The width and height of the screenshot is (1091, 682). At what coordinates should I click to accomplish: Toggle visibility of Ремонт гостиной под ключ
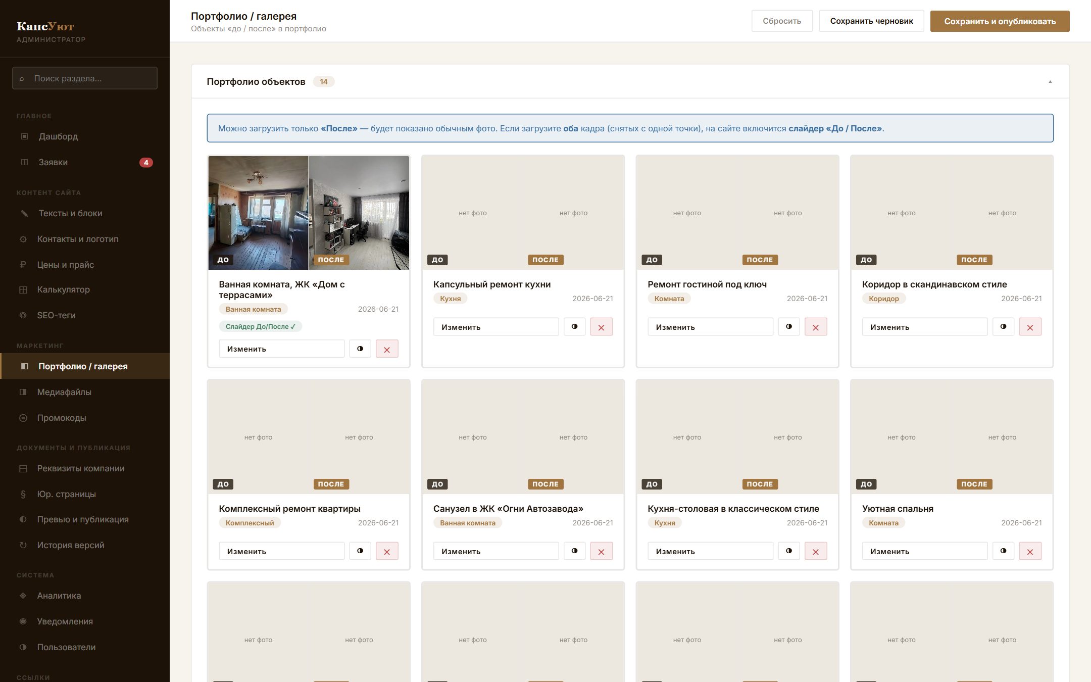click(x=789, y=327)
